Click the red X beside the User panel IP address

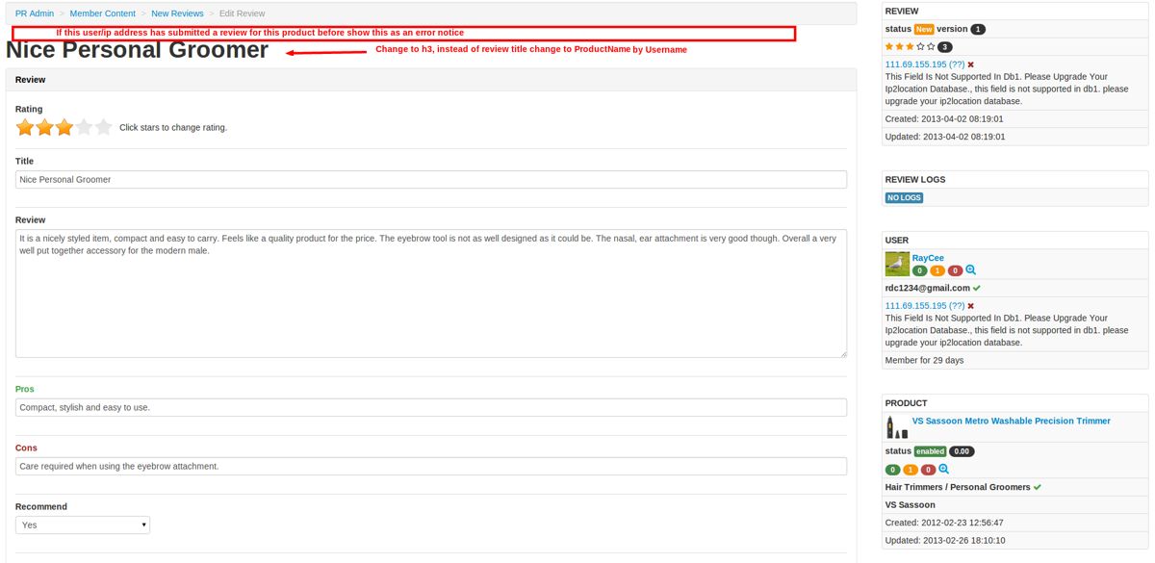pos(971,306)
